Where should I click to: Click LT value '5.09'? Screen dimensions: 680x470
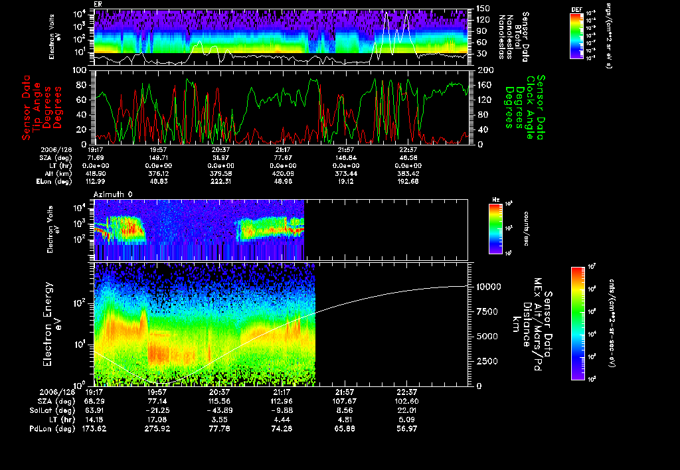coord(407,420)
